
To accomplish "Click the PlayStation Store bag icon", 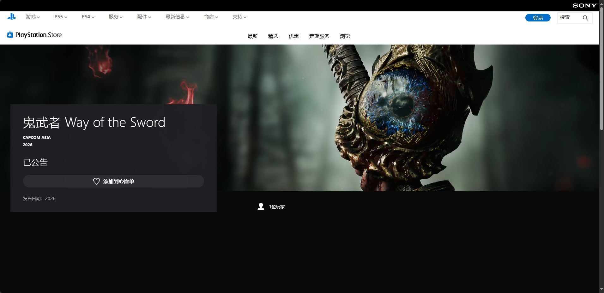I will (x=10, y=34).
